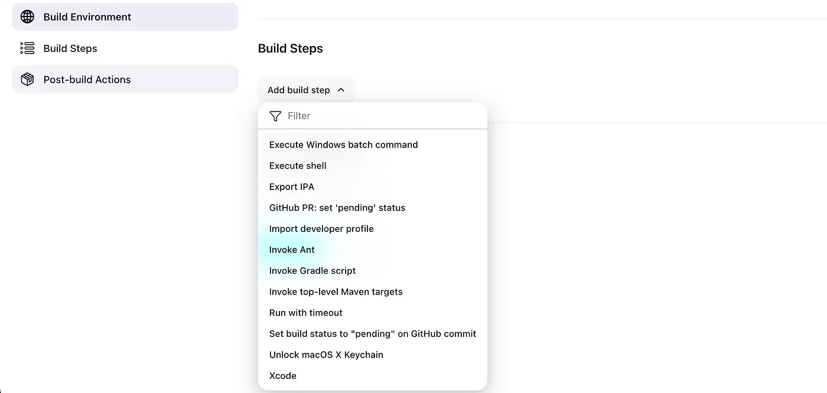Select 'Execute Windows batch command'

click(343, 144)
